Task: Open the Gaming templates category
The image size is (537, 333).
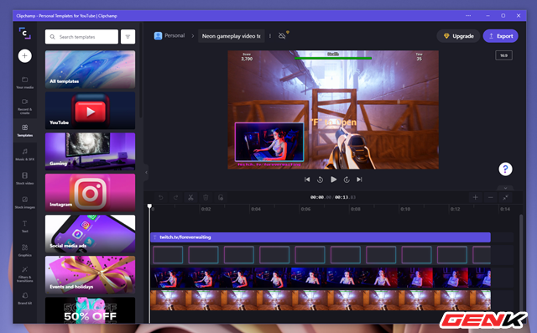Action: (x=90, y=151)
